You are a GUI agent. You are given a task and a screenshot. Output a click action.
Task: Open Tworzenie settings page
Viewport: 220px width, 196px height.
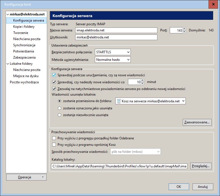pos(21,33)
